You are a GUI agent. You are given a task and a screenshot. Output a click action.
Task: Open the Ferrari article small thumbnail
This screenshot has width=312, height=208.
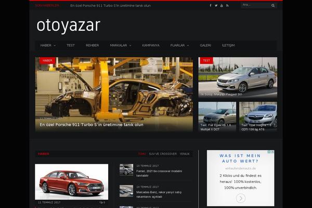coord(126,170)
